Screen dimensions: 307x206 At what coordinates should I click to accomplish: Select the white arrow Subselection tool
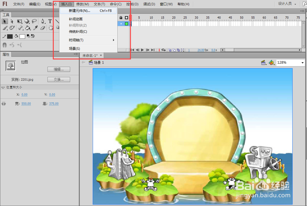pyautogui.click(x=12, y=21)
